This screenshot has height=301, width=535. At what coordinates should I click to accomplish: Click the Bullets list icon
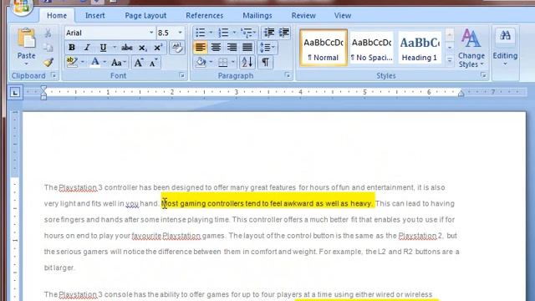coord(201,33)
